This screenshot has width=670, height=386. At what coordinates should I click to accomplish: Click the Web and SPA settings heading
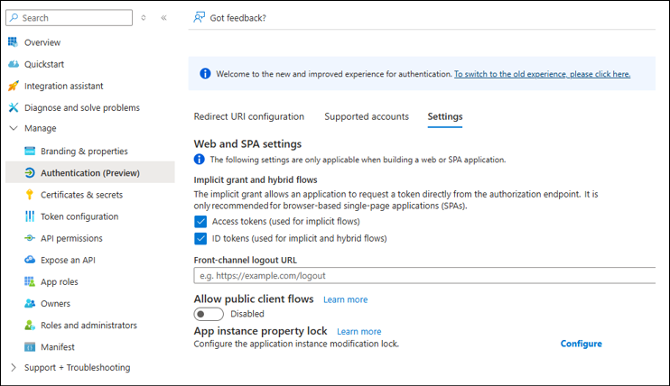click(x=247, y=144)
